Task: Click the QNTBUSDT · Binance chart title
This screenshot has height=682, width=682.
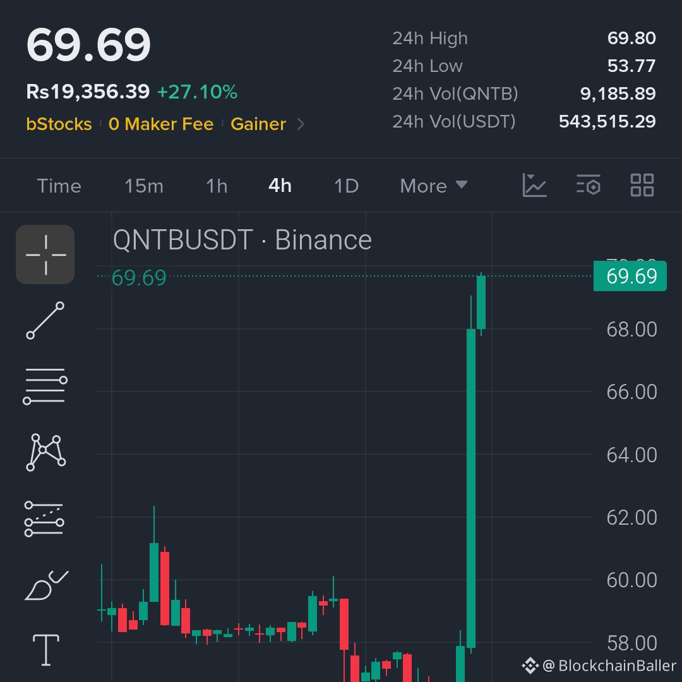Action: (x=242, y=240)
